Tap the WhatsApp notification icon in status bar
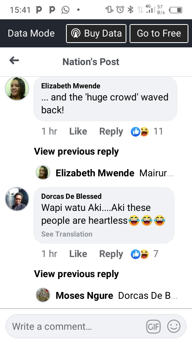 point(65,10)
